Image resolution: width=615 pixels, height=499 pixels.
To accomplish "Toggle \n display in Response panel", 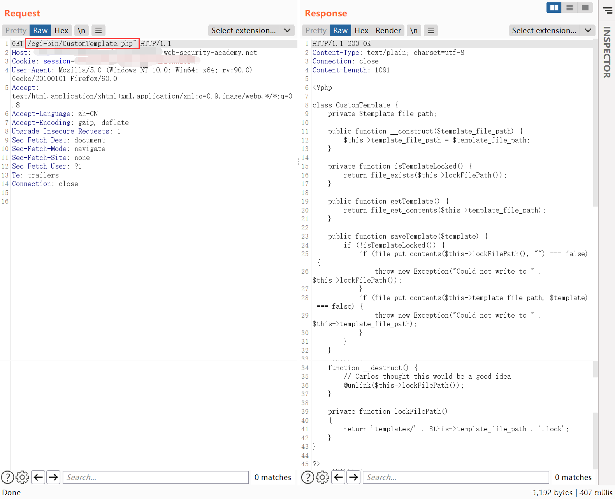I will pos(414,30).
